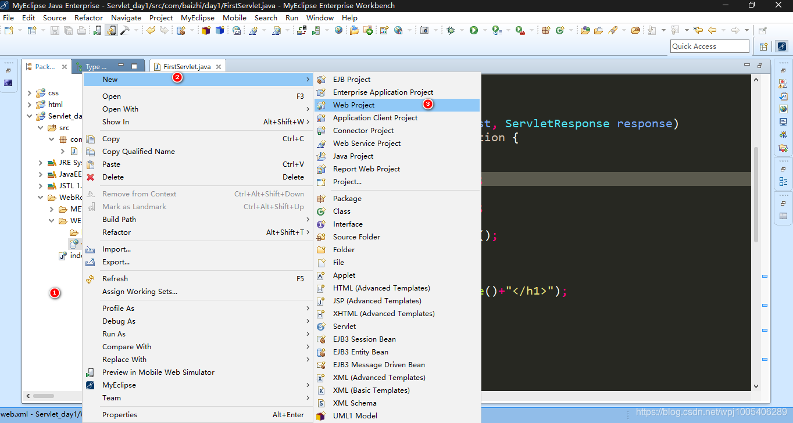Click the Quick Access input field

tap(710, 46)
